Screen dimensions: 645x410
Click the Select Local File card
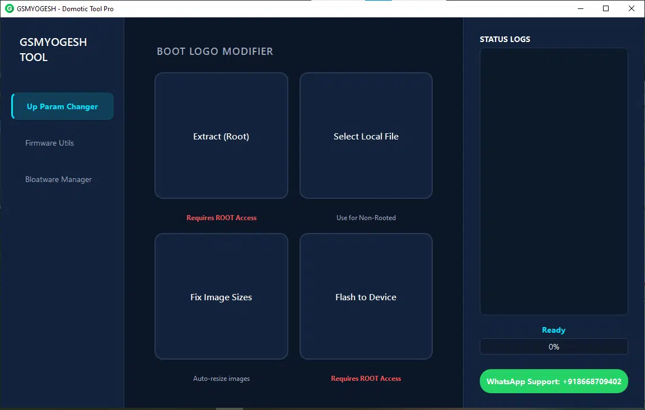coord(366,136)
